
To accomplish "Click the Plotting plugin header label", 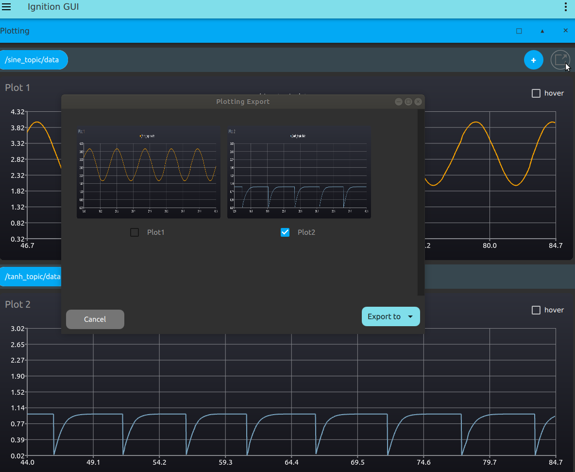I will pyautogui.click(x=15, y=31).
